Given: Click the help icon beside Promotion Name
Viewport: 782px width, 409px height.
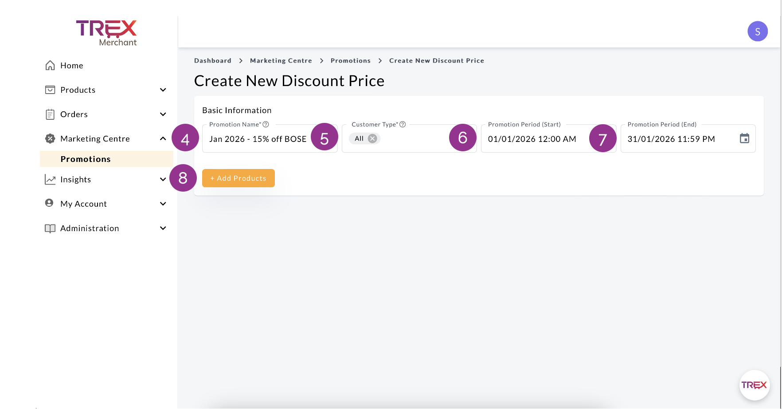Looking at the screenshot, I should 266,125.
